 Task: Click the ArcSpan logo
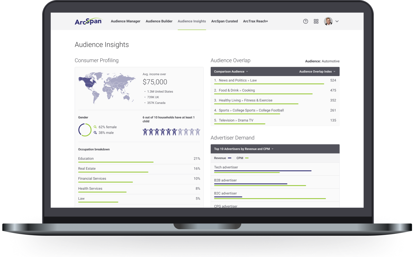pos(88,21)
